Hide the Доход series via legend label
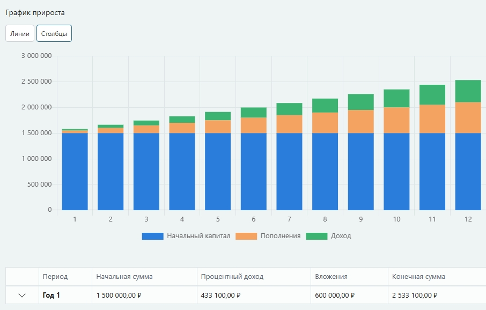Image resolution: width=486 pixels, height=310 pixels. pyautogui.click(x=341, y=236)
